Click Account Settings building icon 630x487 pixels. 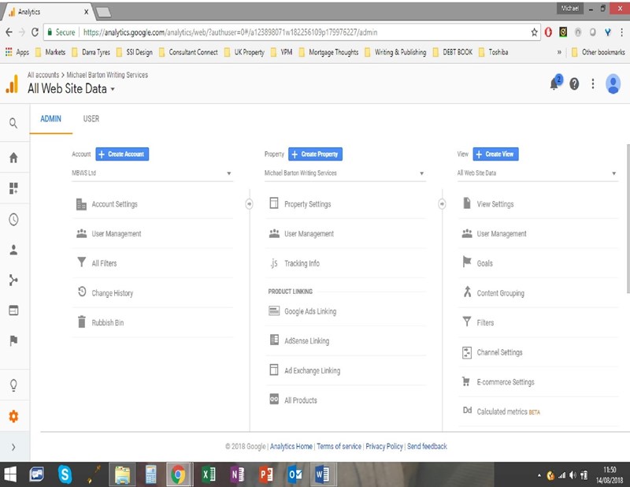(81, 204)
